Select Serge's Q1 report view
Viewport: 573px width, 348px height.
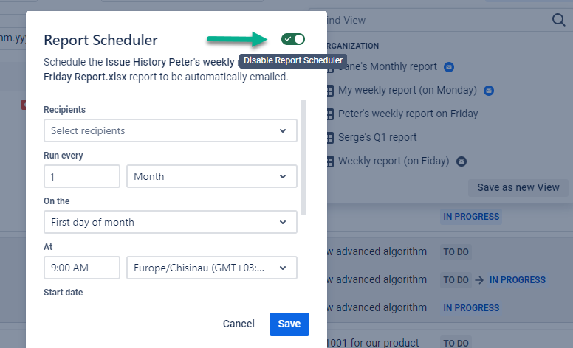(377, 137)
